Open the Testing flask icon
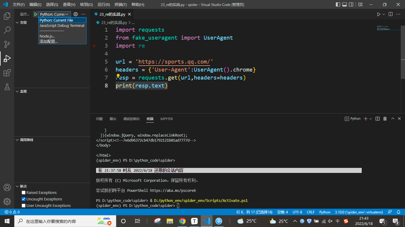Screen dimensions: 405x227 [x=7, y=87]
